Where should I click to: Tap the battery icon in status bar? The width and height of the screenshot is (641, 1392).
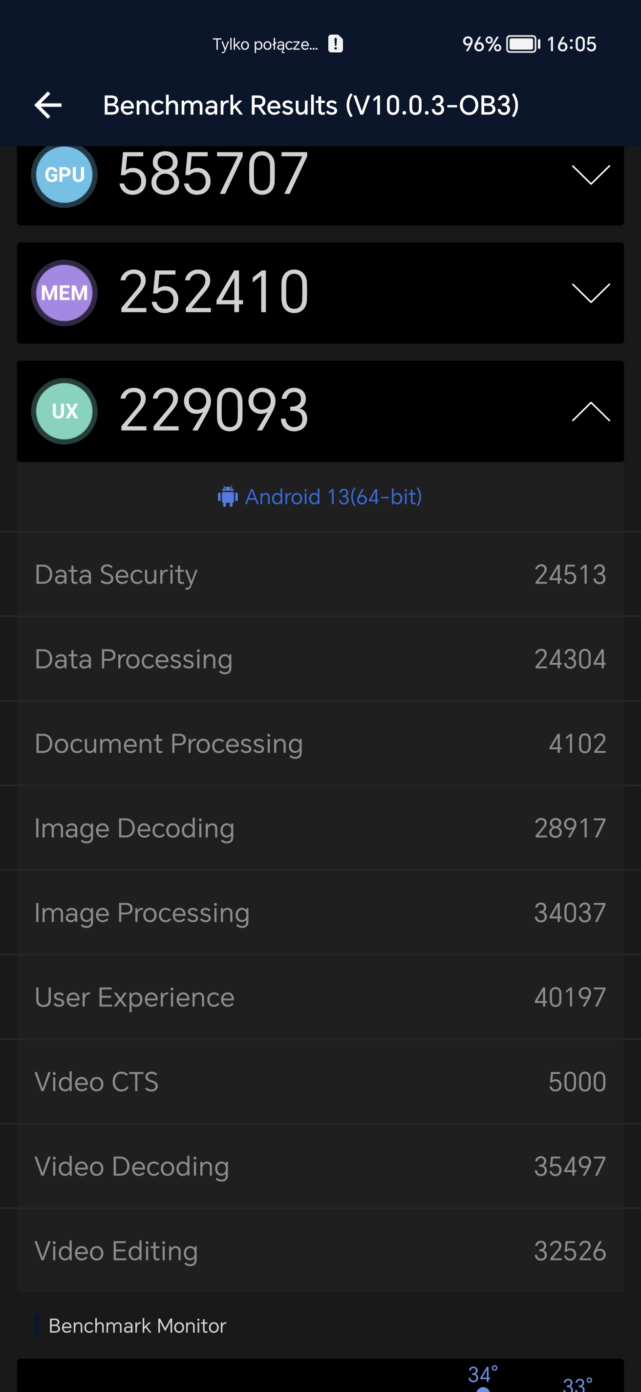(x=523, y=44)
